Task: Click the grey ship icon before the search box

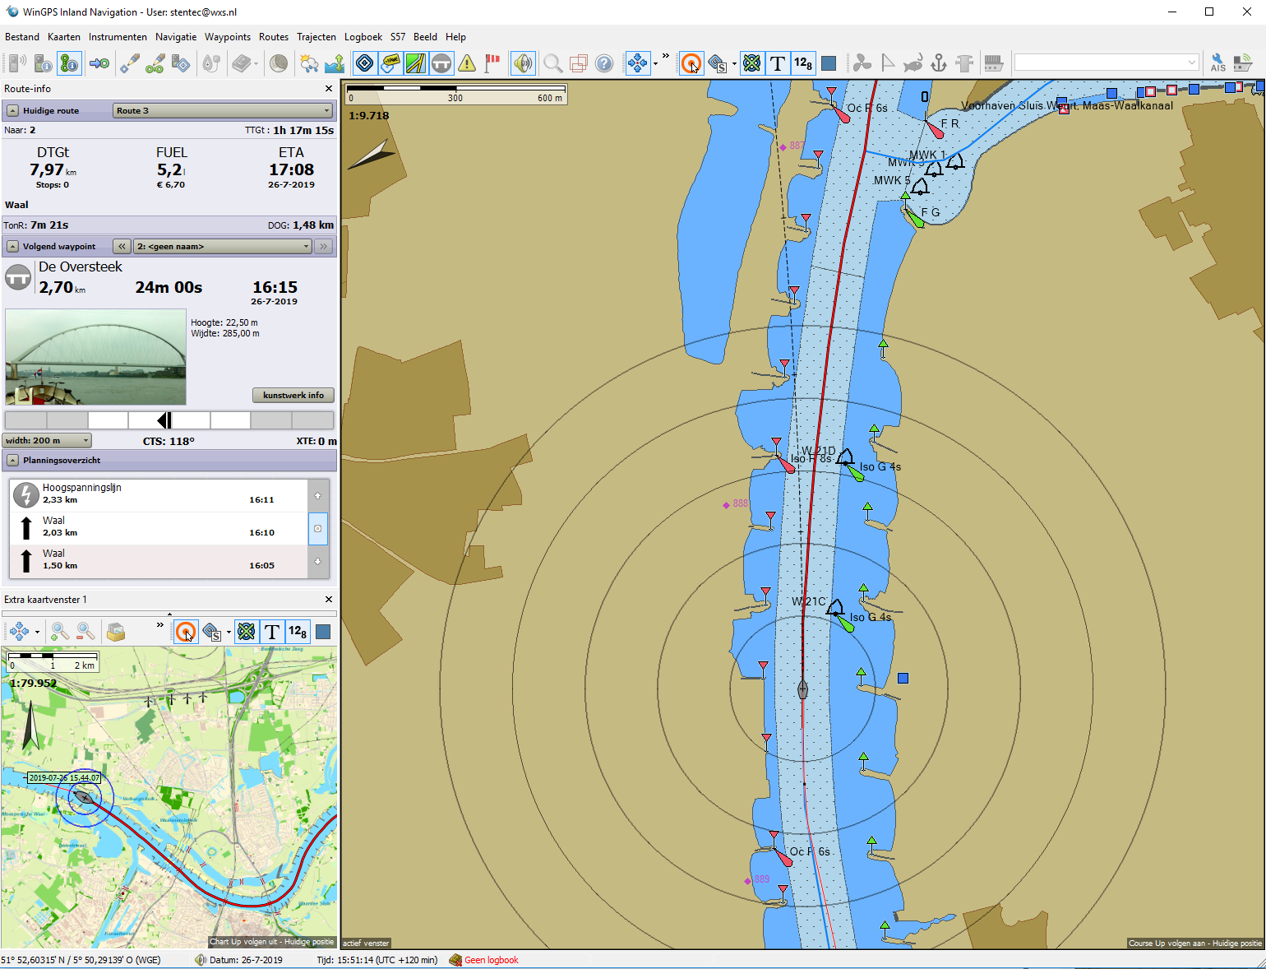Action: point(993,63)
